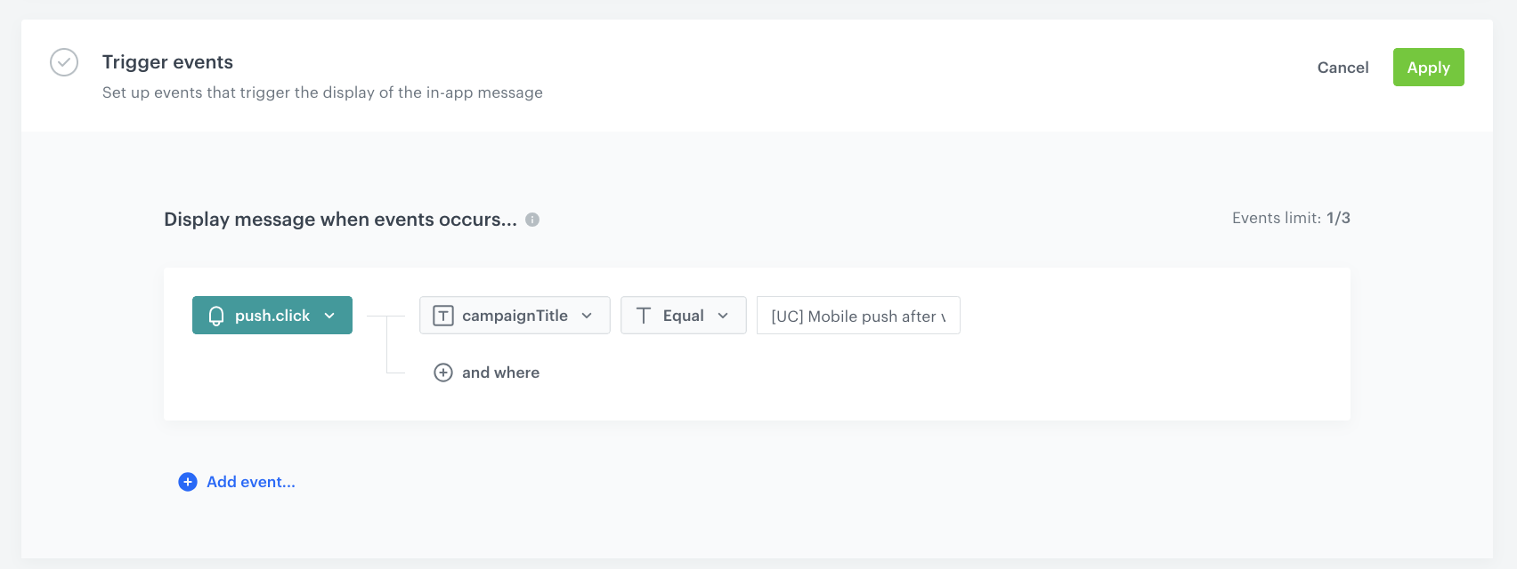The height and width of the screenshot is (569, 1517).
Task: Expand the push.click chevron arrow
Action: coord(329,316)
